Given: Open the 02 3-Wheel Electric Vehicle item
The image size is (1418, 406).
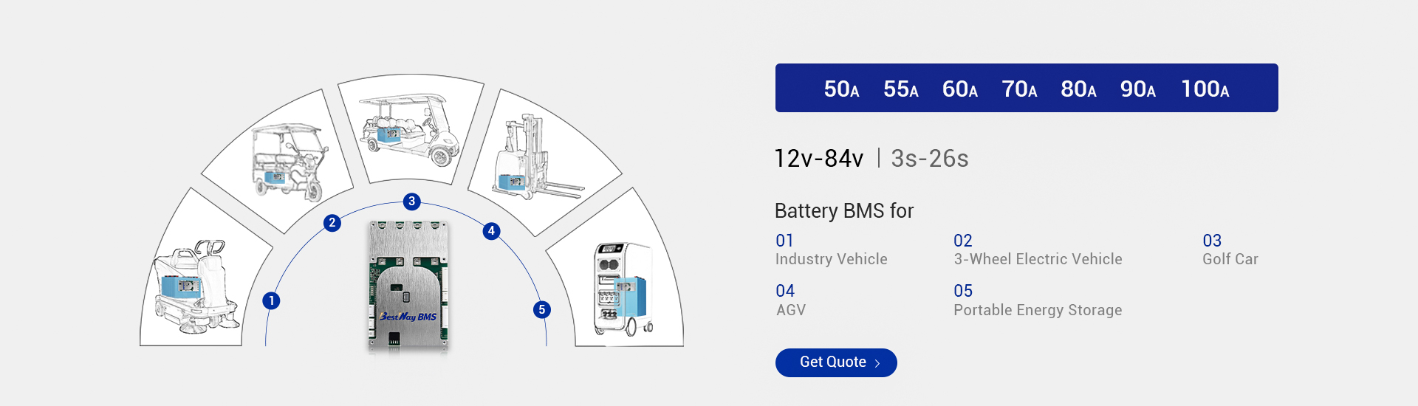Looking at the screenshot, I should tap(1038, 250).
